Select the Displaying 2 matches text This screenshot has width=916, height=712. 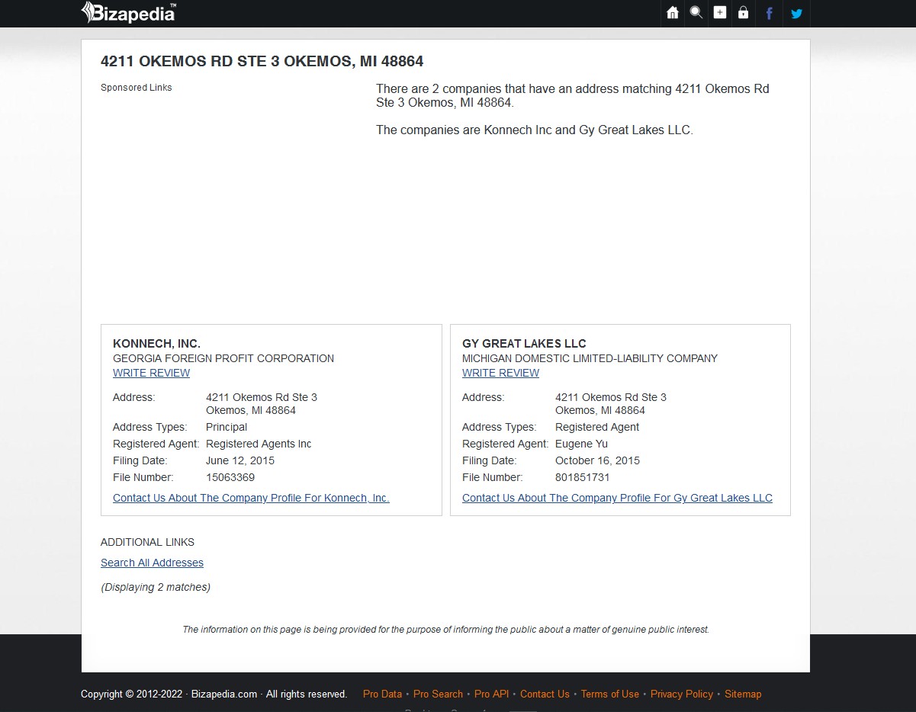click(x=156, y=587)
